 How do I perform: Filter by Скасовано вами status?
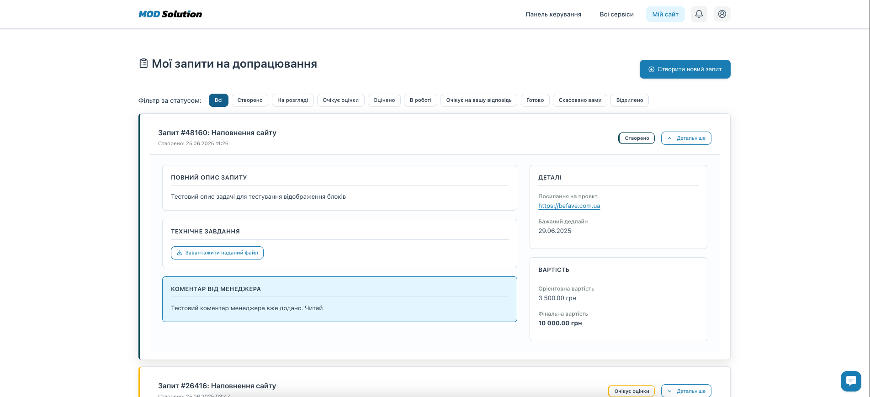(580, 100)
